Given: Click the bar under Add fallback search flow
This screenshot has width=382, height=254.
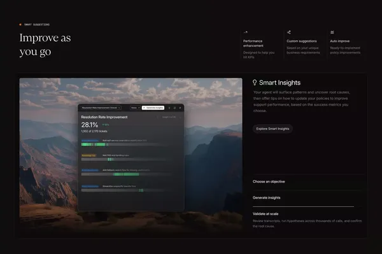Looking at the screenshot, I should tap(126, 174).
